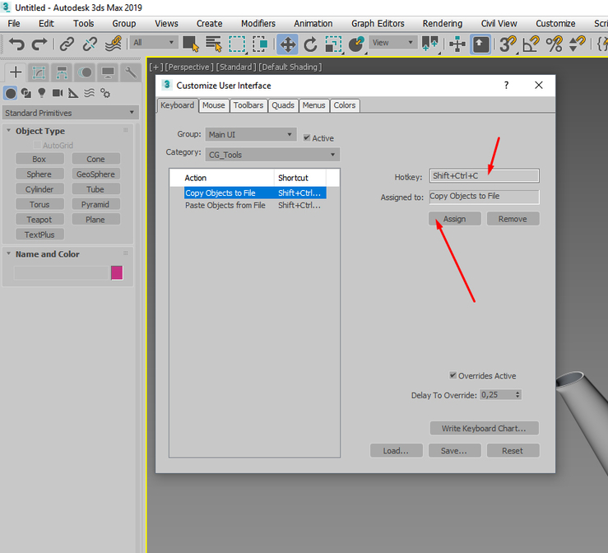Toggle the Use Pivot Point Center icon
Image resolution: width=608 pixels, height=553 pixels.
coord(430,44)
